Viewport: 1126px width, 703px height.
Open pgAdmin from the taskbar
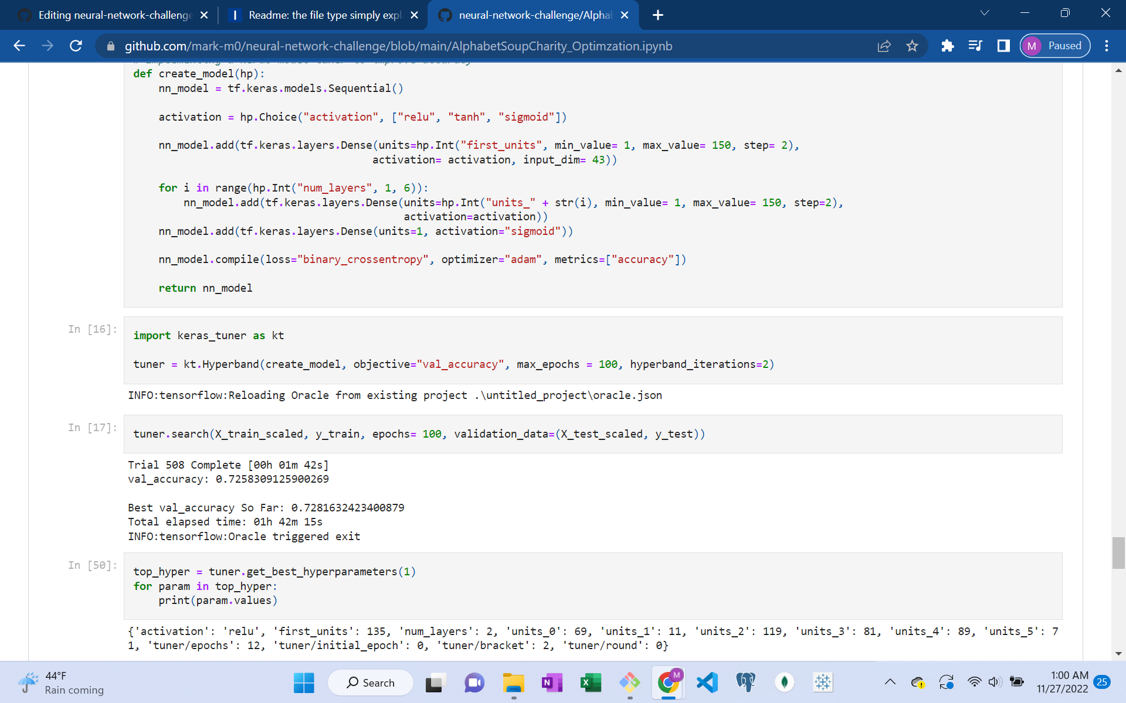coord(746,682)
